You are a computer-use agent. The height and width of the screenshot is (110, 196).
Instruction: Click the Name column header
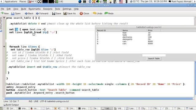click(134, 30)
